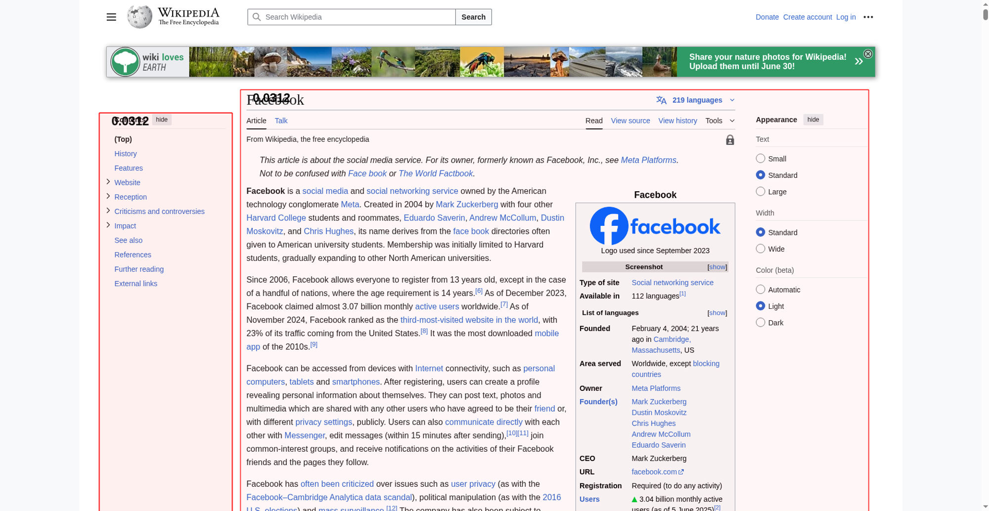The width and height of the screenshot is (989, 511).
Task: Switch to the Talk tab
Action: (x=281, y=121)
